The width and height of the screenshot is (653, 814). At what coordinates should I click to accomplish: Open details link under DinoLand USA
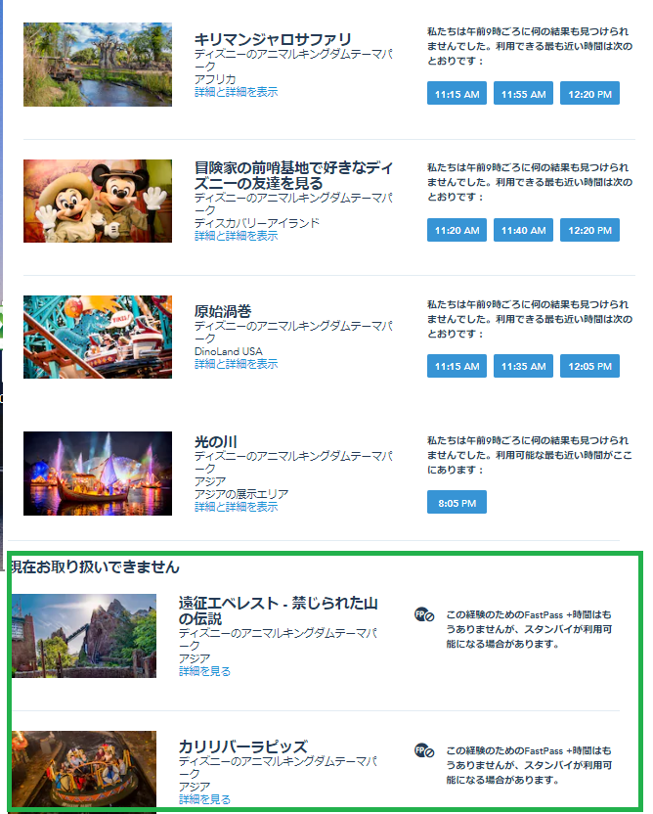click(x=236, y=364)
